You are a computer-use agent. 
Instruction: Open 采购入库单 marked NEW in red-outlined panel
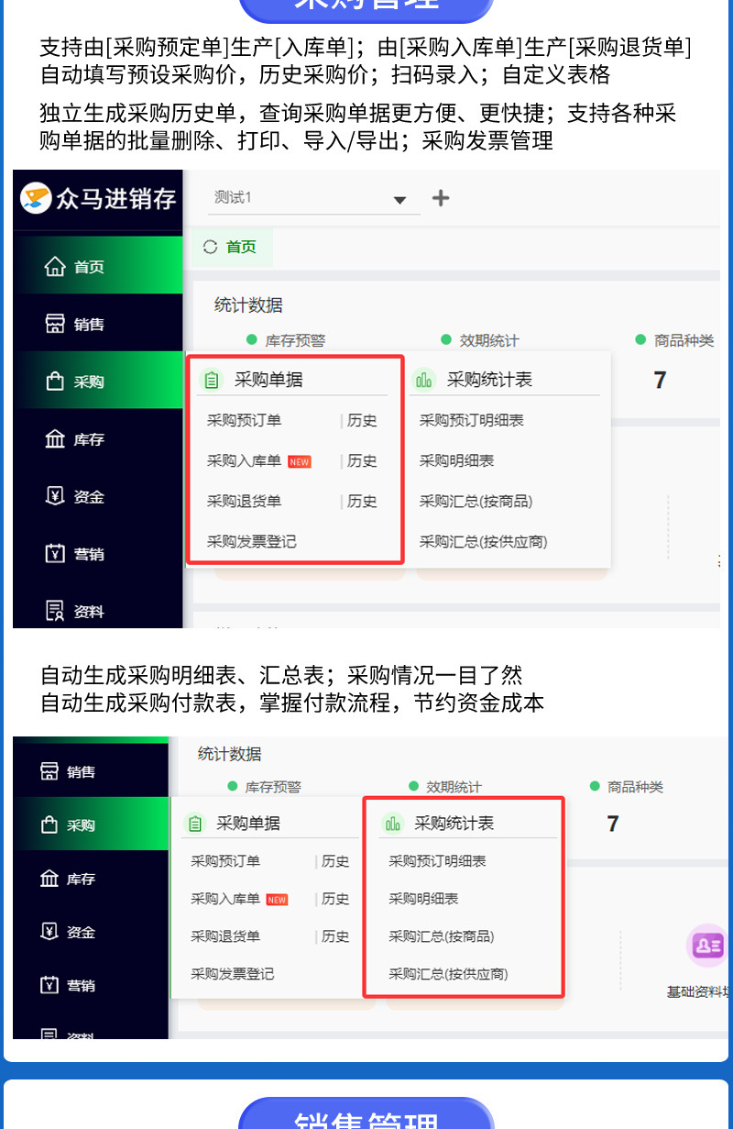(x=244, y=461)
